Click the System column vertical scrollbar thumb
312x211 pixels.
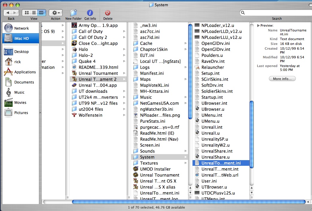point(252,134)
